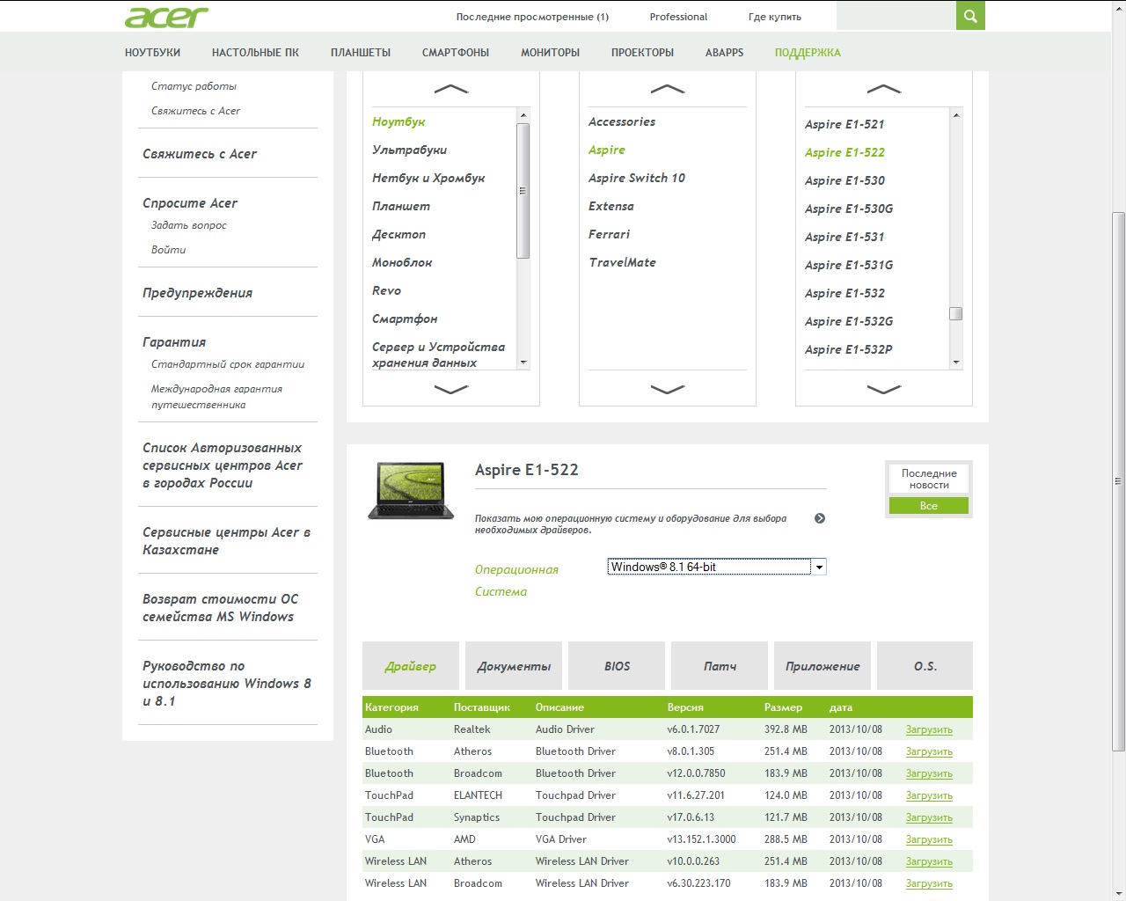This screenshot has width=1126, height=901.
Task: Select Aspire Switch 10 series
Action: [x=637, y=178]
